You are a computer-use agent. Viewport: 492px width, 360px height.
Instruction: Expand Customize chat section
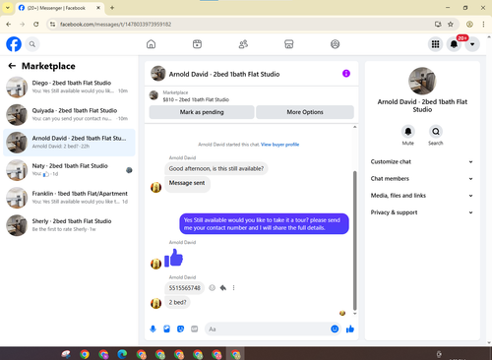point(422,161)
